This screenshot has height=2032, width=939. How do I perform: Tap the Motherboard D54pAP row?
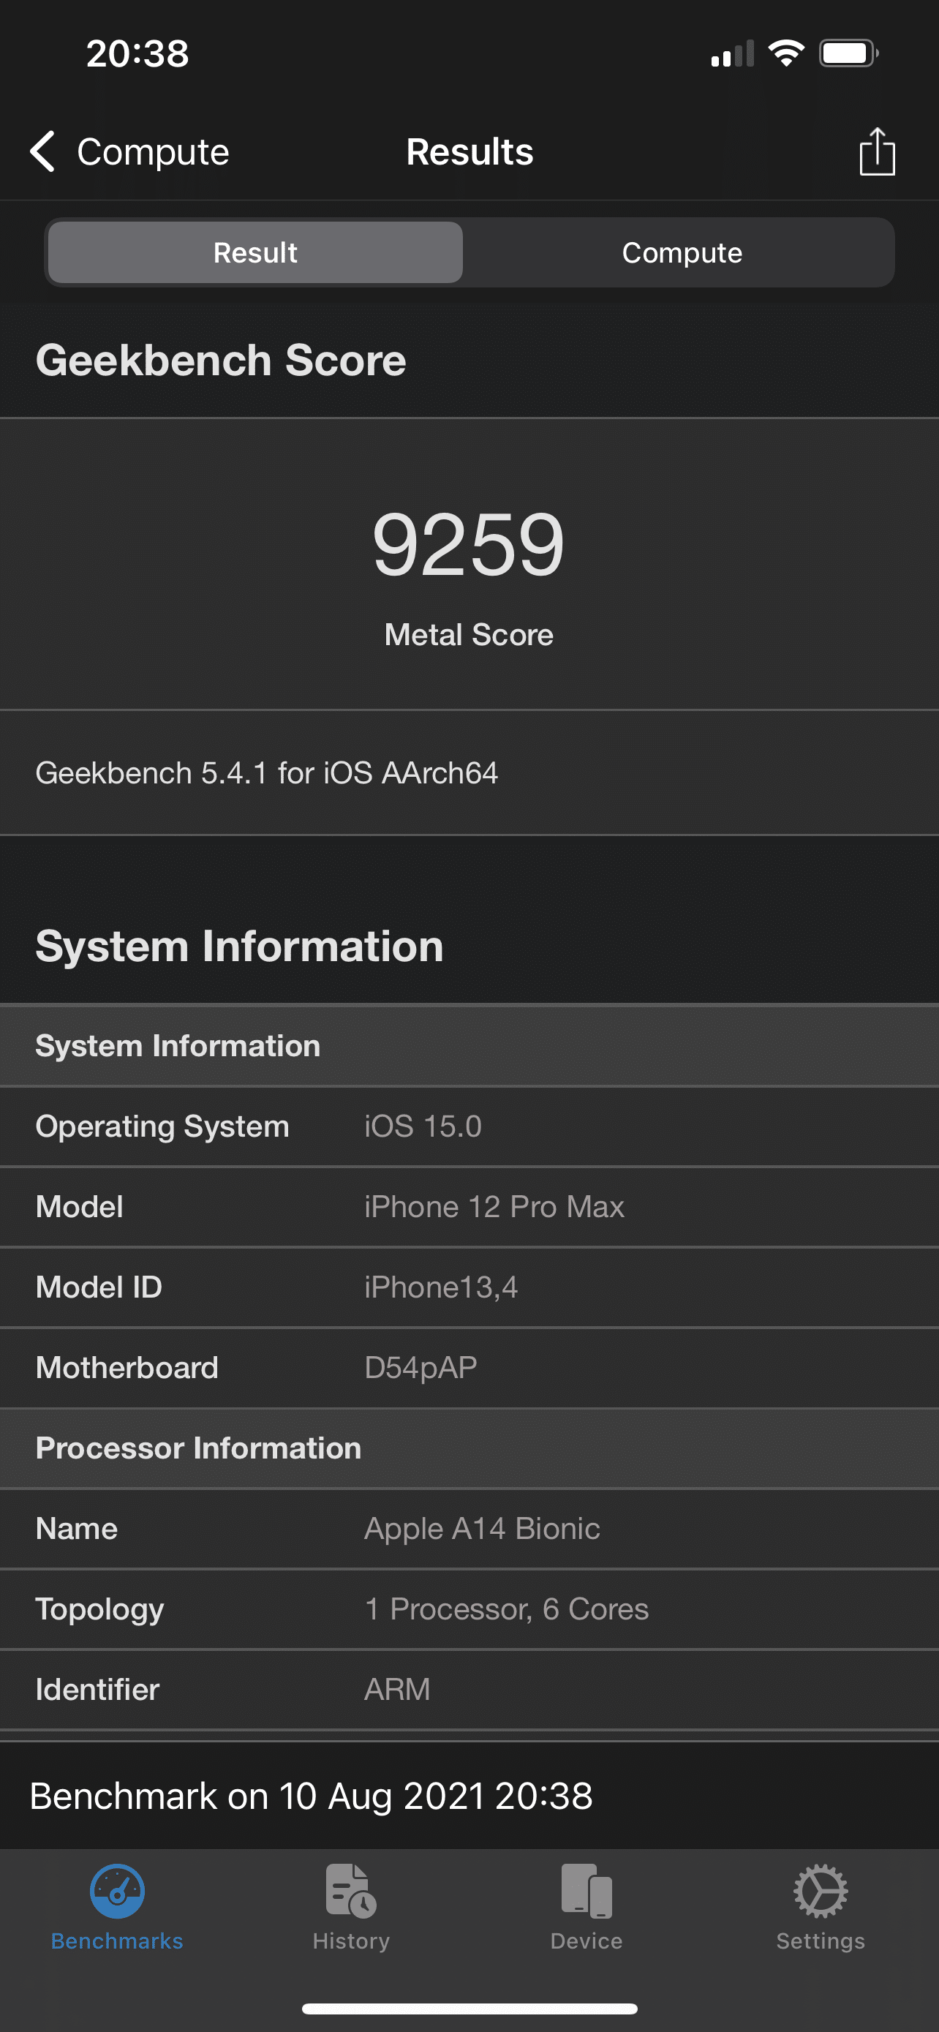pyautogui.click(x=469, y=1368)
